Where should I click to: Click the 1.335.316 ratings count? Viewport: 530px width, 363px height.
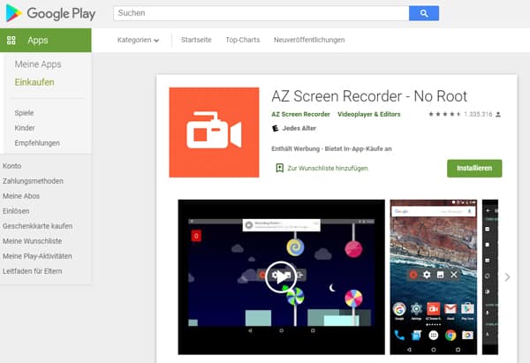coord(478,114)
